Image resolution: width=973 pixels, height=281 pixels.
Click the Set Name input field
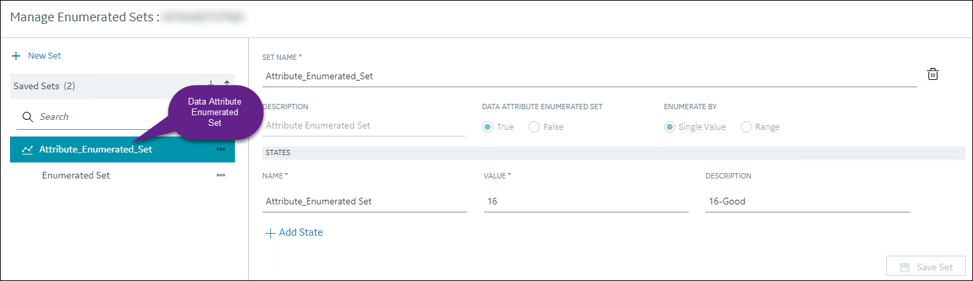coord(589,76)
